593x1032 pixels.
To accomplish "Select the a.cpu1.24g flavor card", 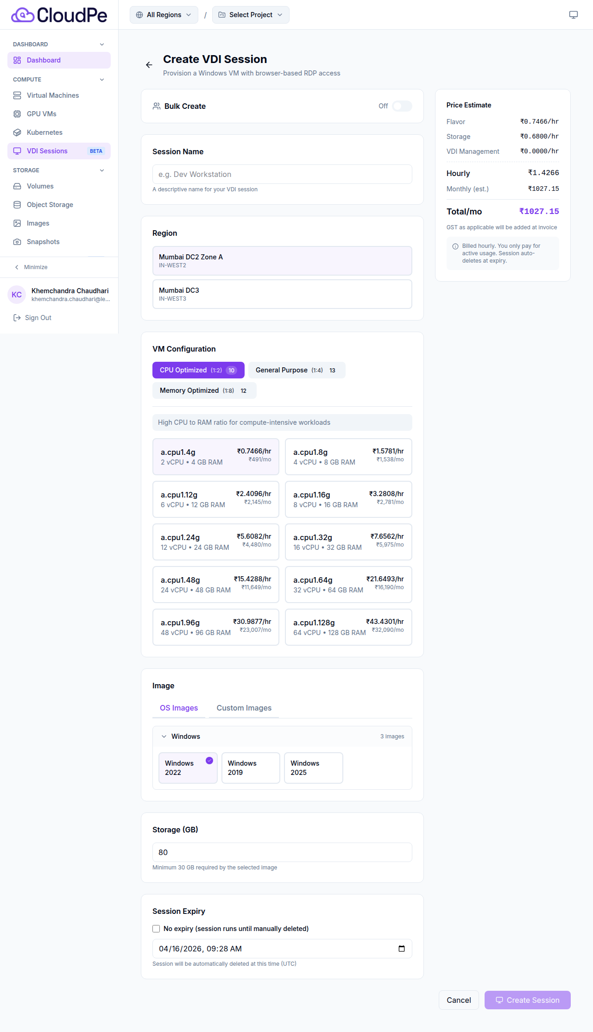I will 216,542.
